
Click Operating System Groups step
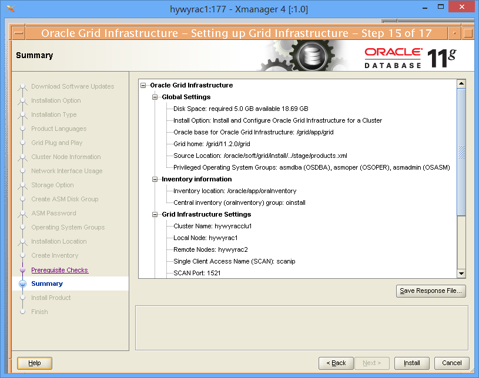[68, 227]
